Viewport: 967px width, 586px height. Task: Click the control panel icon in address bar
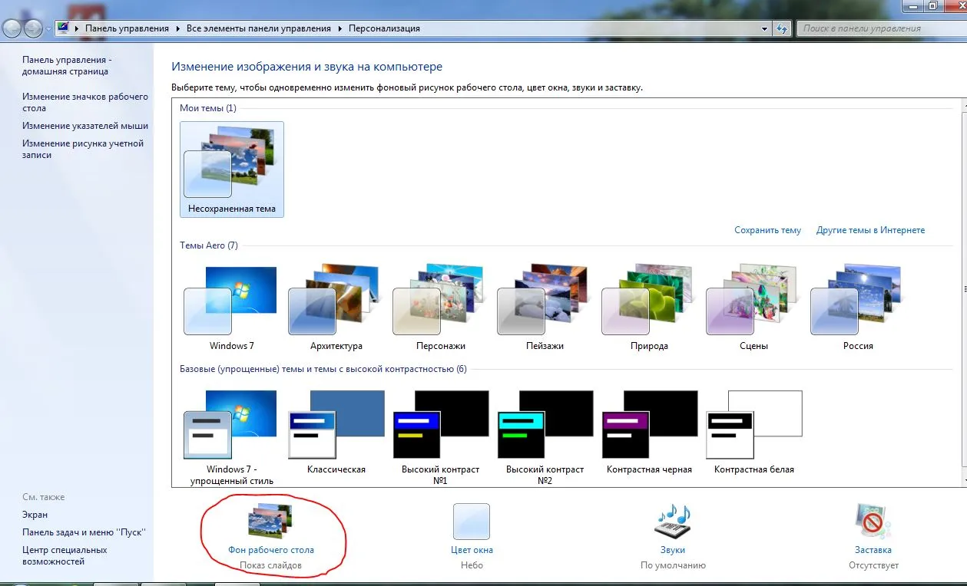point(64,28)
